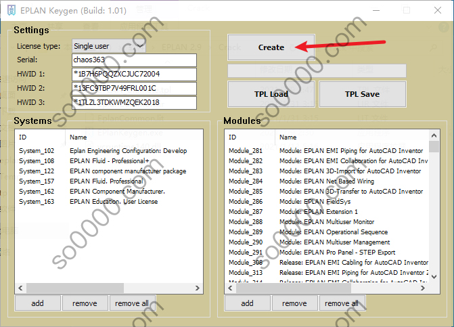Viewport: 454px width, 327px height.
Task: Select the System_108 EPLAN Fluid Professional+ row
Action: [109, 161]
